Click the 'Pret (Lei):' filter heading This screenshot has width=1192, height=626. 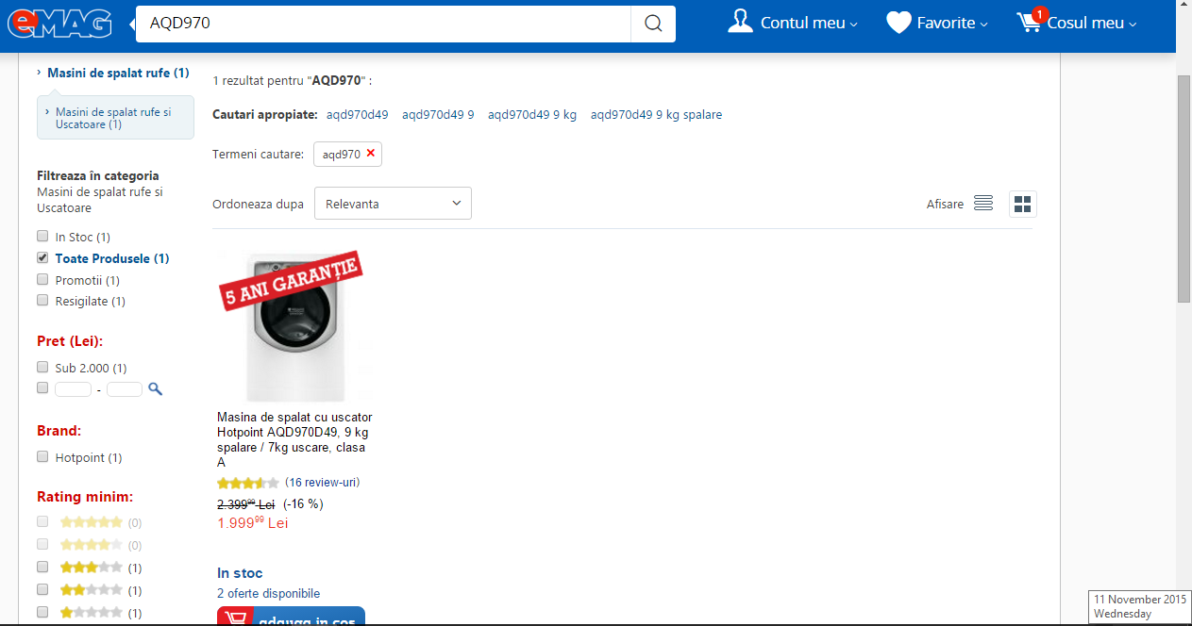coord(70,341)
